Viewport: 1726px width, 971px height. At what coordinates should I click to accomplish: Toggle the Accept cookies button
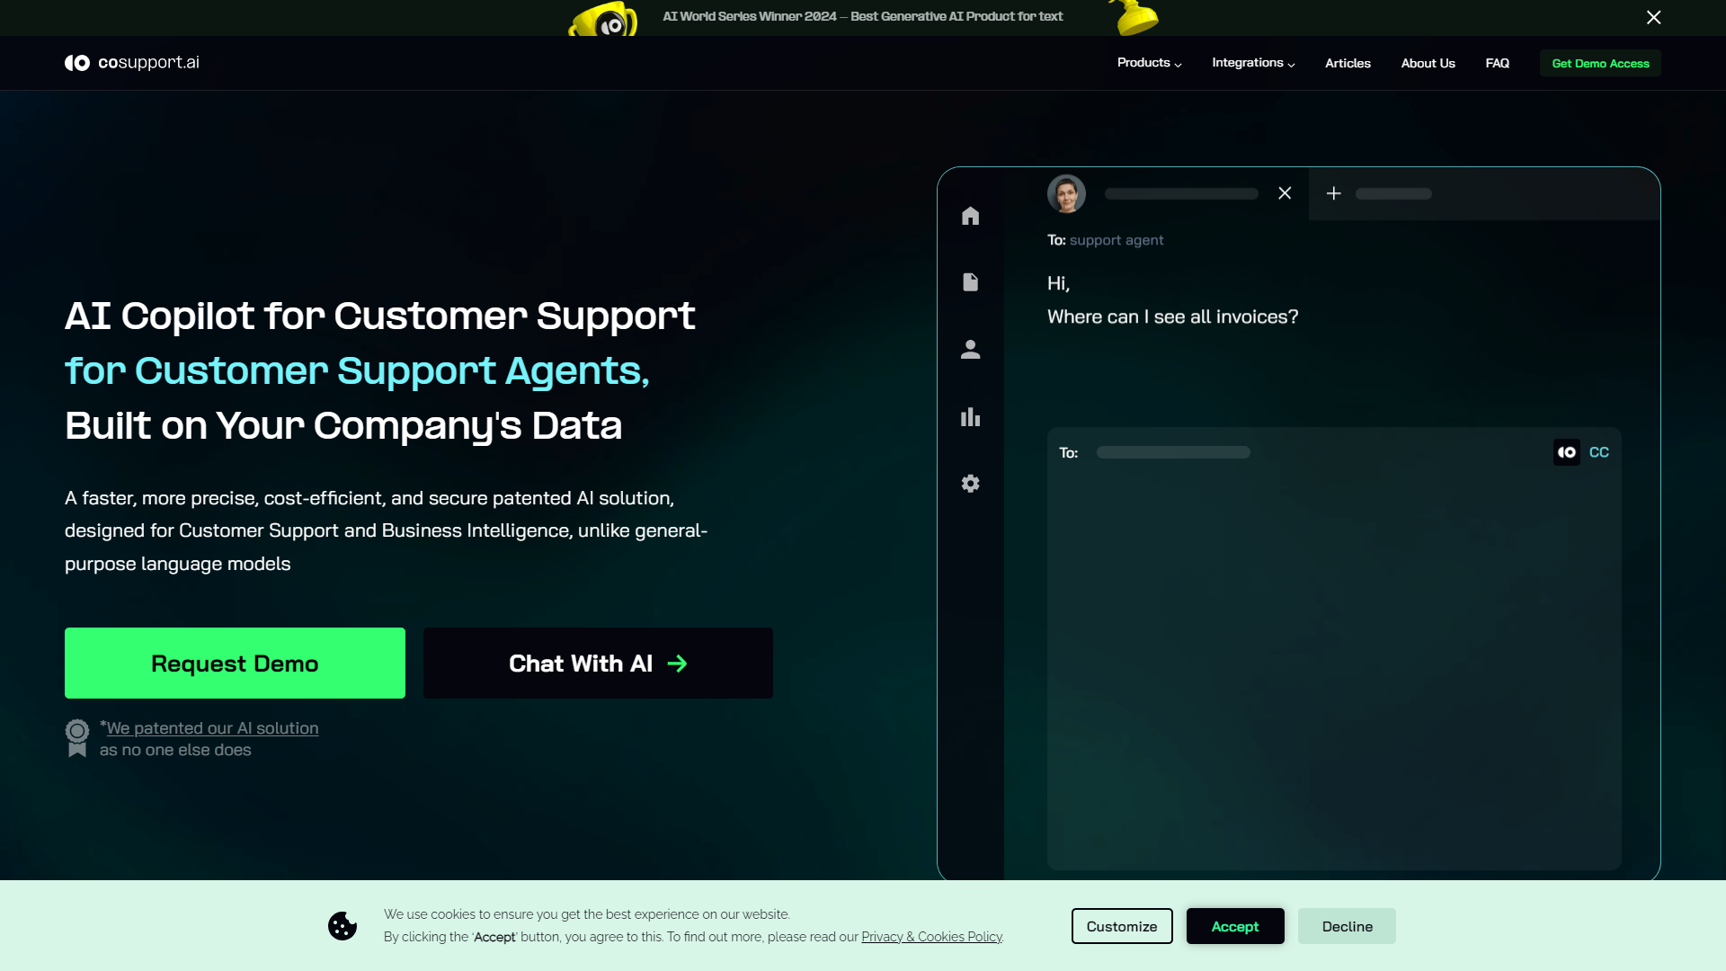(x=1235, y=926)
